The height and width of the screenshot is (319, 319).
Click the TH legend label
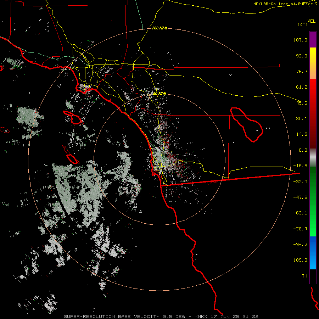[x=304, y=276]
